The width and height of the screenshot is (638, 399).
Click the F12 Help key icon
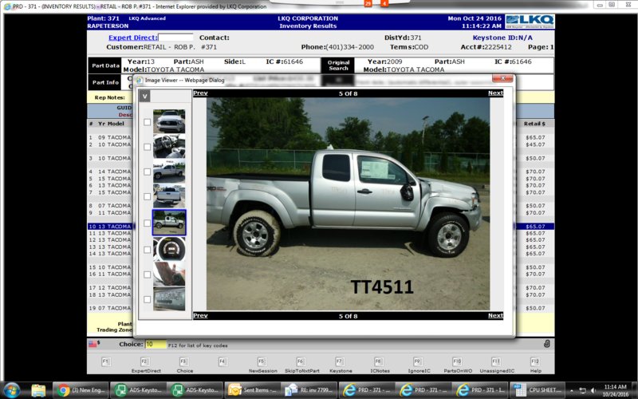(x=535, y=361)
